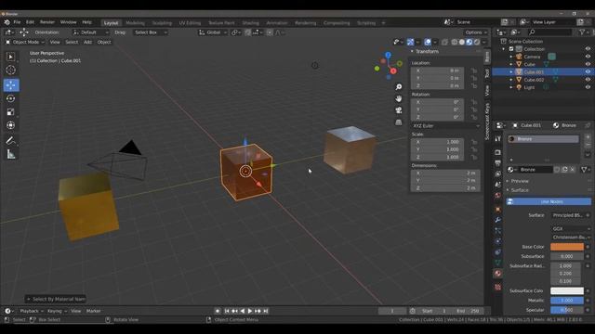The height and width of the screenshot is (334, 595).
Task: Hide Cube.001 via its eye icon
Action: tap(588, 71)
